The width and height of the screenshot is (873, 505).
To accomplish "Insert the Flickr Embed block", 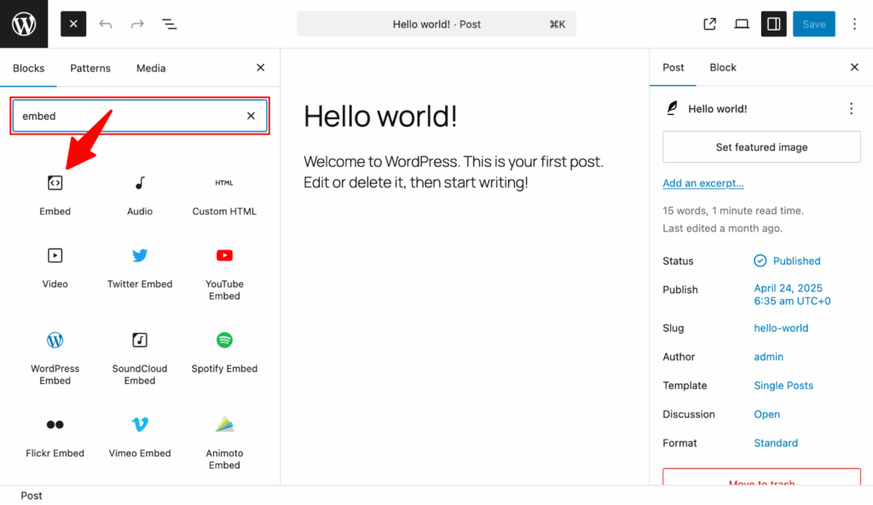I will tap(55, 434).
